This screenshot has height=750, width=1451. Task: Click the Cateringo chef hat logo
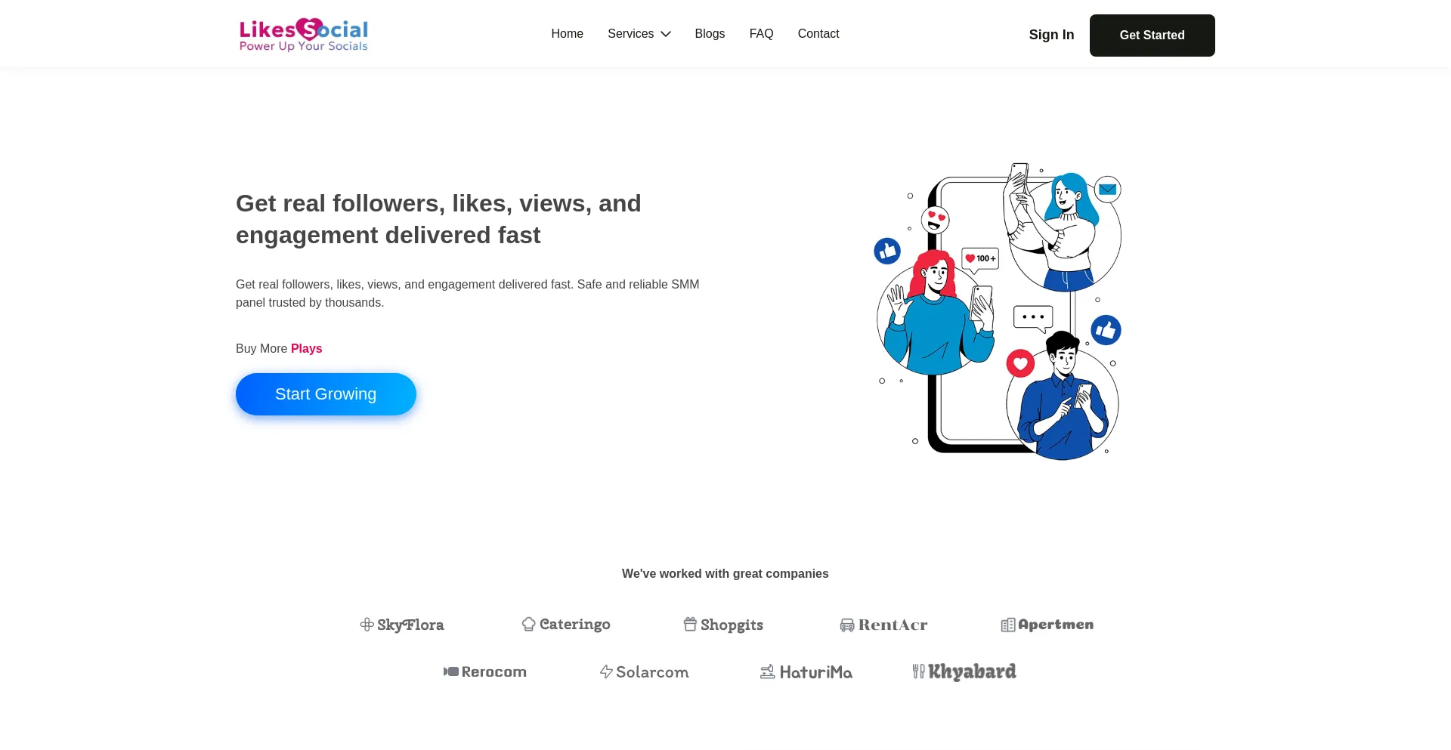[x=566, y=624]
